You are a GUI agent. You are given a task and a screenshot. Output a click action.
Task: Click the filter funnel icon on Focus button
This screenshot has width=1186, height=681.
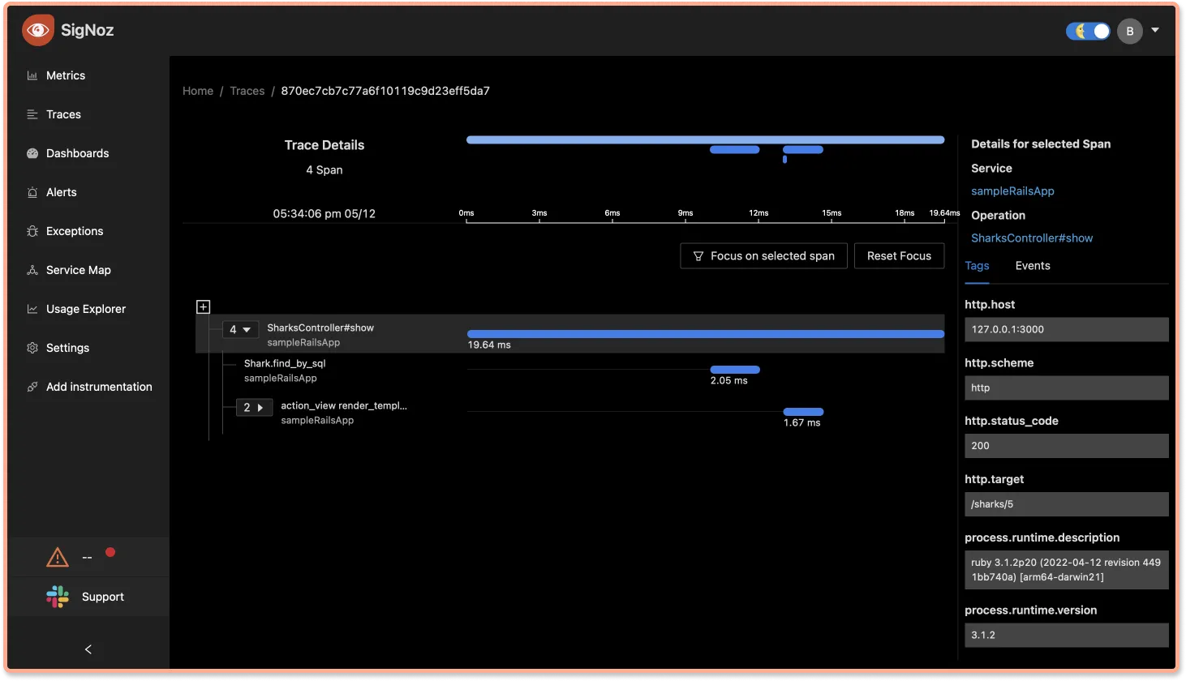click(698, 256)
